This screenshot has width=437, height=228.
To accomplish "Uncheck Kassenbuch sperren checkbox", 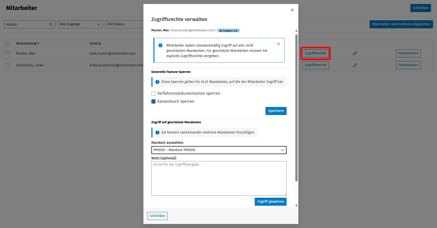I will [153, 101].
